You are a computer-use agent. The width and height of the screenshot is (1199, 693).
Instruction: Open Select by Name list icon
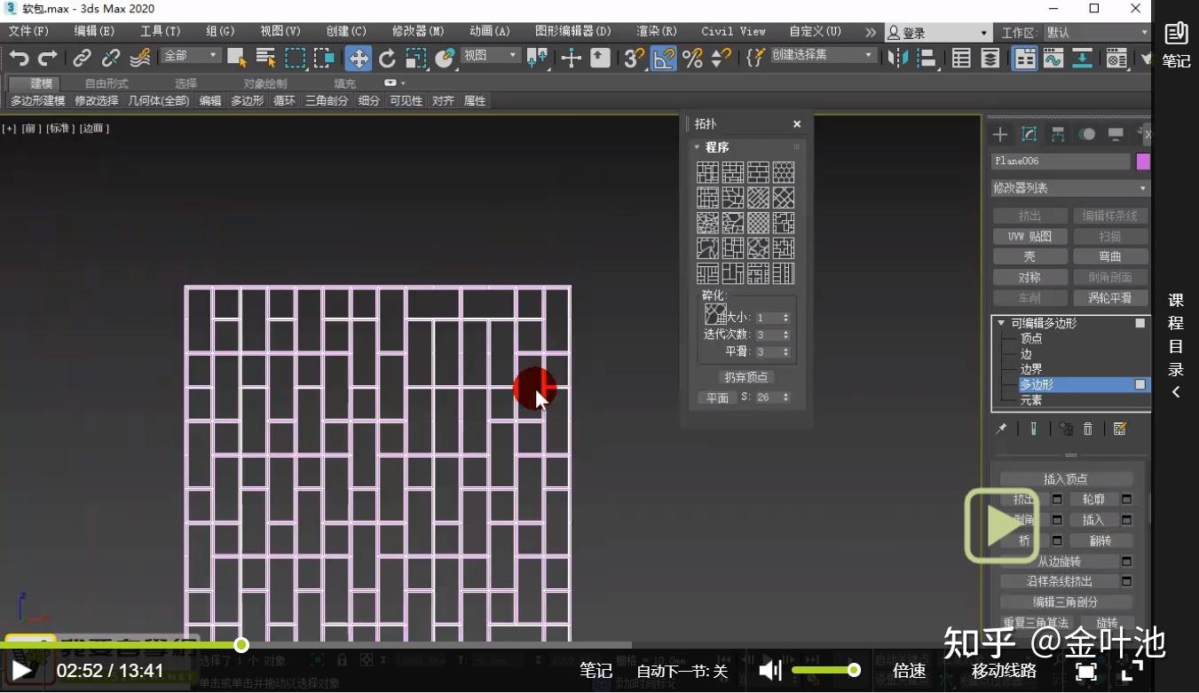coord(265,59)
